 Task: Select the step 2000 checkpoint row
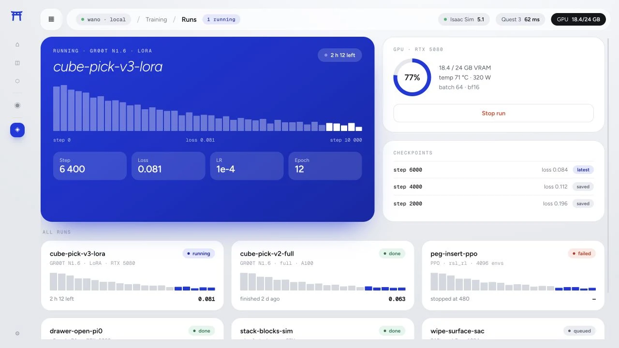click(x=493, y=203)
